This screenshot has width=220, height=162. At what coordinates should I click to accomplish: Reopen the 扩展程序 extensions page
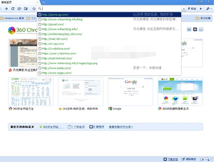(97, 127)
